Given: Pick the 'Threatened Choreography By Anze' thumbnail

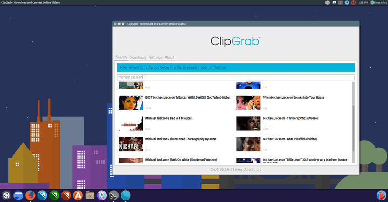Looking at the screenshot, I should tap(131, 144).
